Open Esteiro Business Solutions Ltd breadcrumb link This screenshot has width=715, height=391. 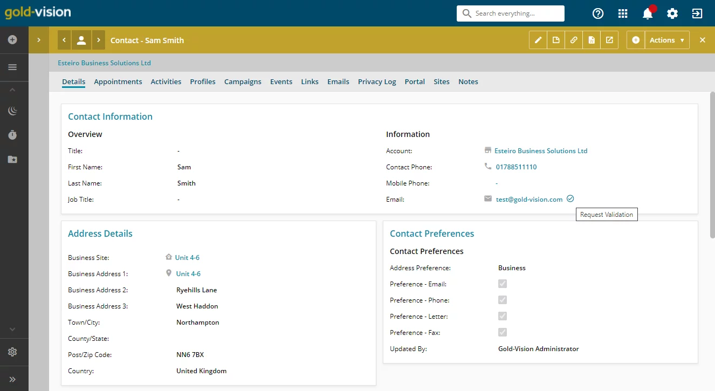(x=104, y=63)
